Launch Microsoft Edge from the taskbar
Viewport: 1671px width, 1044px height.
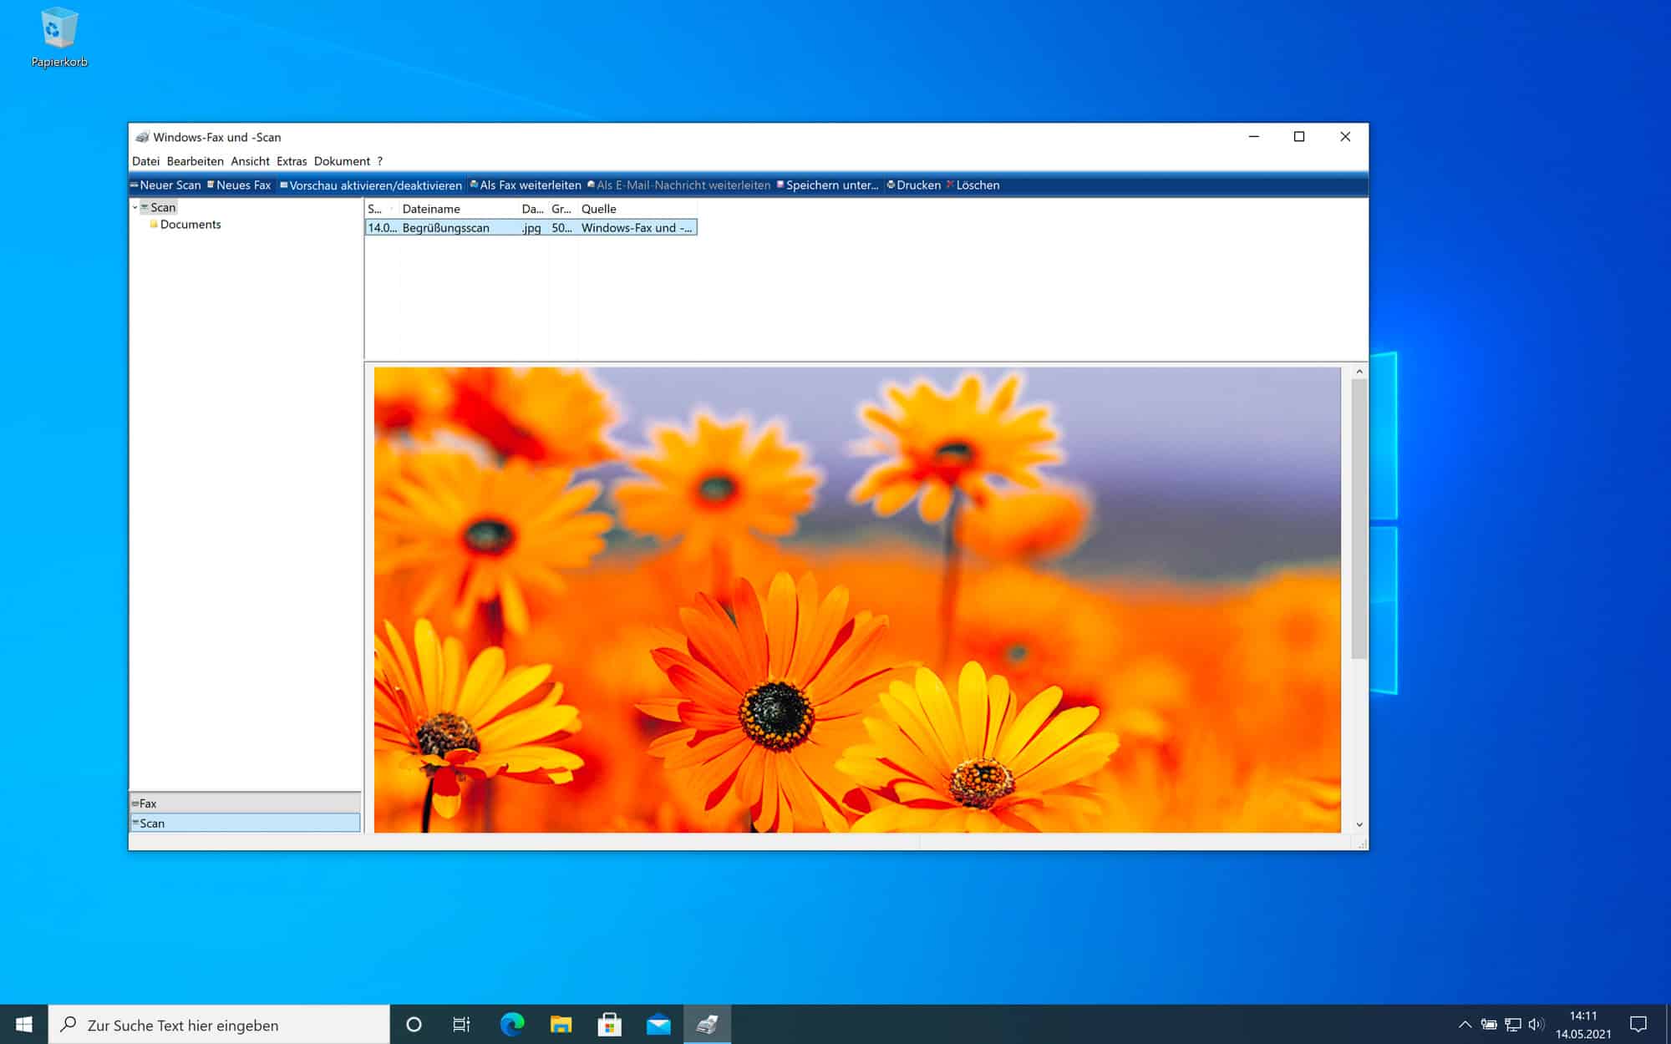[511, 1024]
